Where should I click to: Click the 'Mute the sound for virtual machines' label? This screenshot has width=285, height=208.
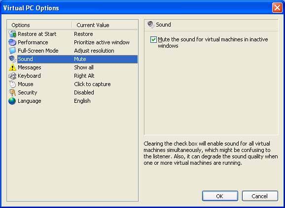213,43
